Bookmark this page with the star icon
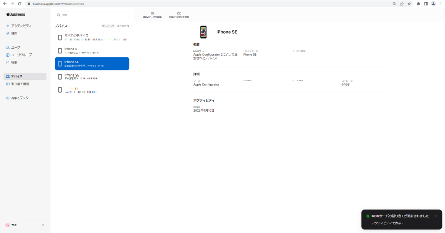Image resolution: width=445 pixels, height=233 pixels. click(x=409, y=3)
